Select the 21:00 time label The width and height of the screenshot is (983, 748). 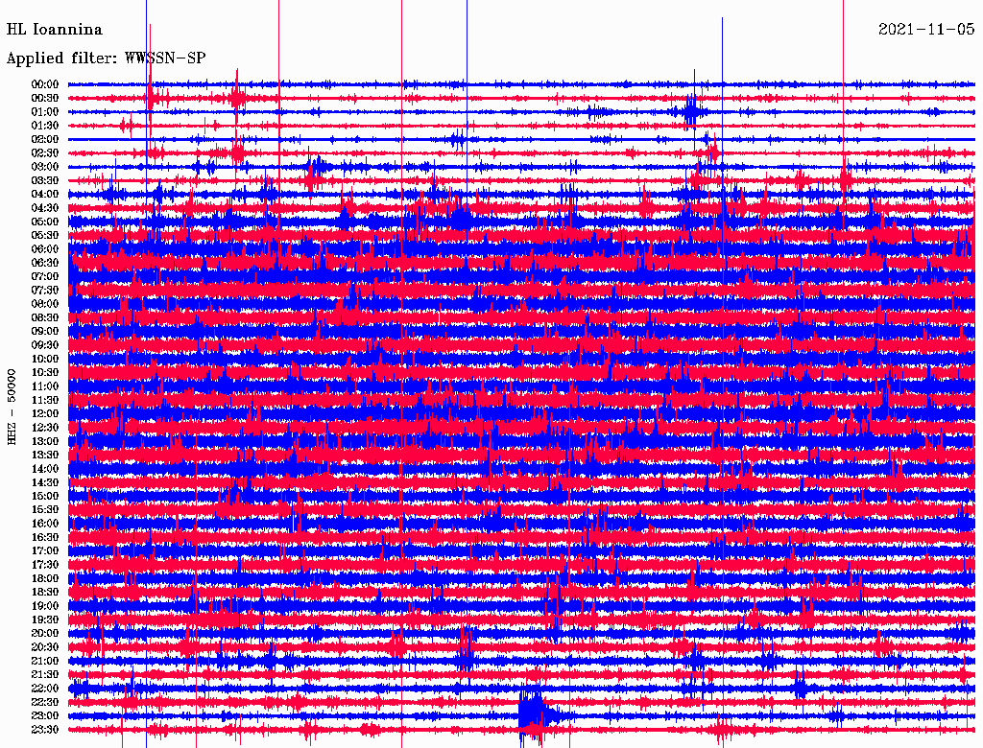(45, 661)
